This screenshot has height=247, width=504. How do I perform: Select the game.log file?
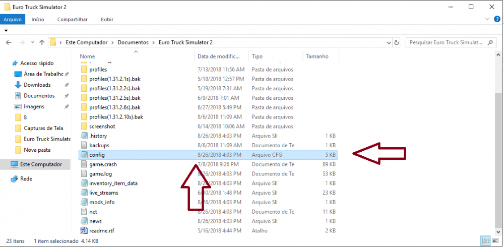100,174
